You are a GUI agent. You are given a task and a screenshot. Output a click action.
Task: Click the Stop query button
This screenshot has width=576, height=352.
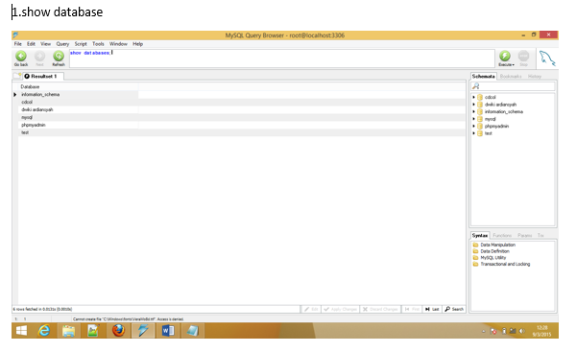pos(523,57)
